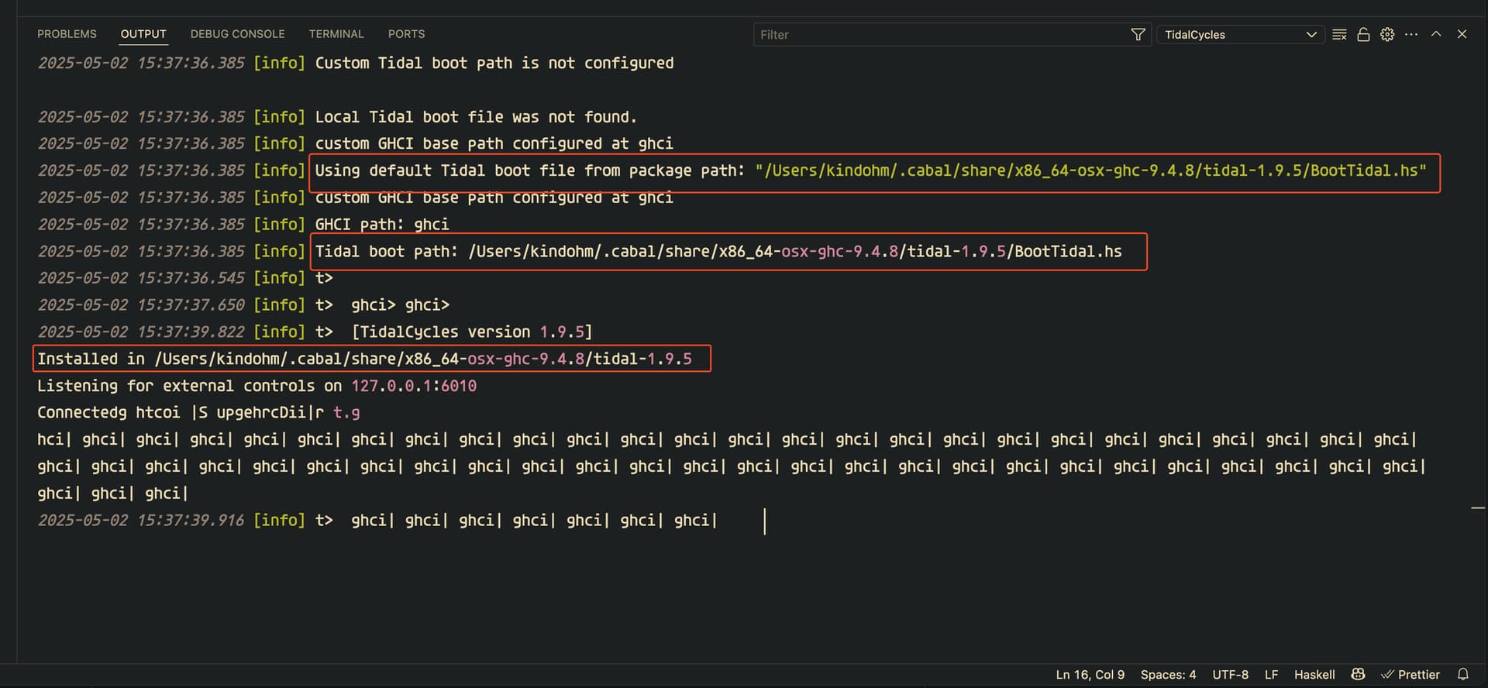Click the "GHCI path: ghci" log line

click(382, 225)
